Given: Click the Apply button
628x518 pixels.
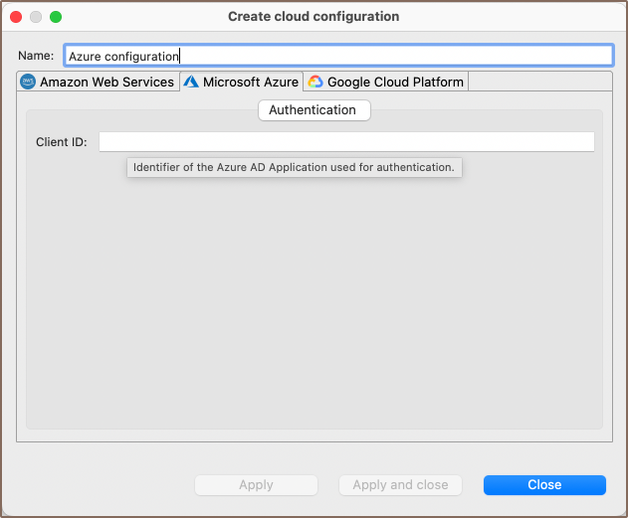Looking at the screenshot, I should [x=257, y=485].
